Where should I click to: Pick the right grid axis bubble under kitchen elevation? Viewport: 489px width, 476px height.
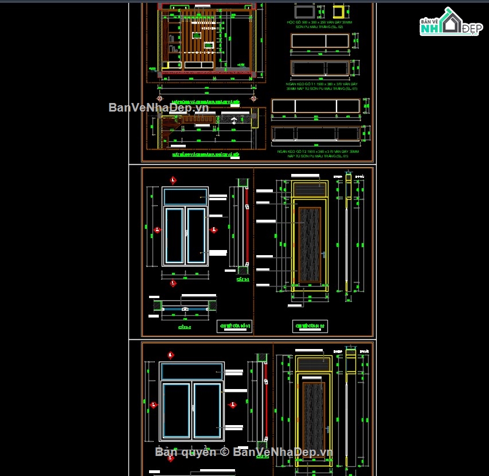coord(253,98)
